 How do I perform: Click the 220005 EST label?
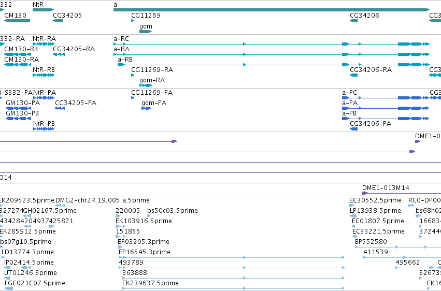tap(127, 211)
